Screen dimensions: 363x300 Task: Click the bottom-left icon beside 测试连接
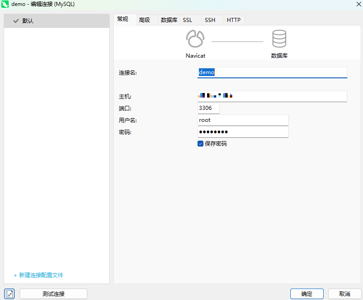(x=10, y=294)
